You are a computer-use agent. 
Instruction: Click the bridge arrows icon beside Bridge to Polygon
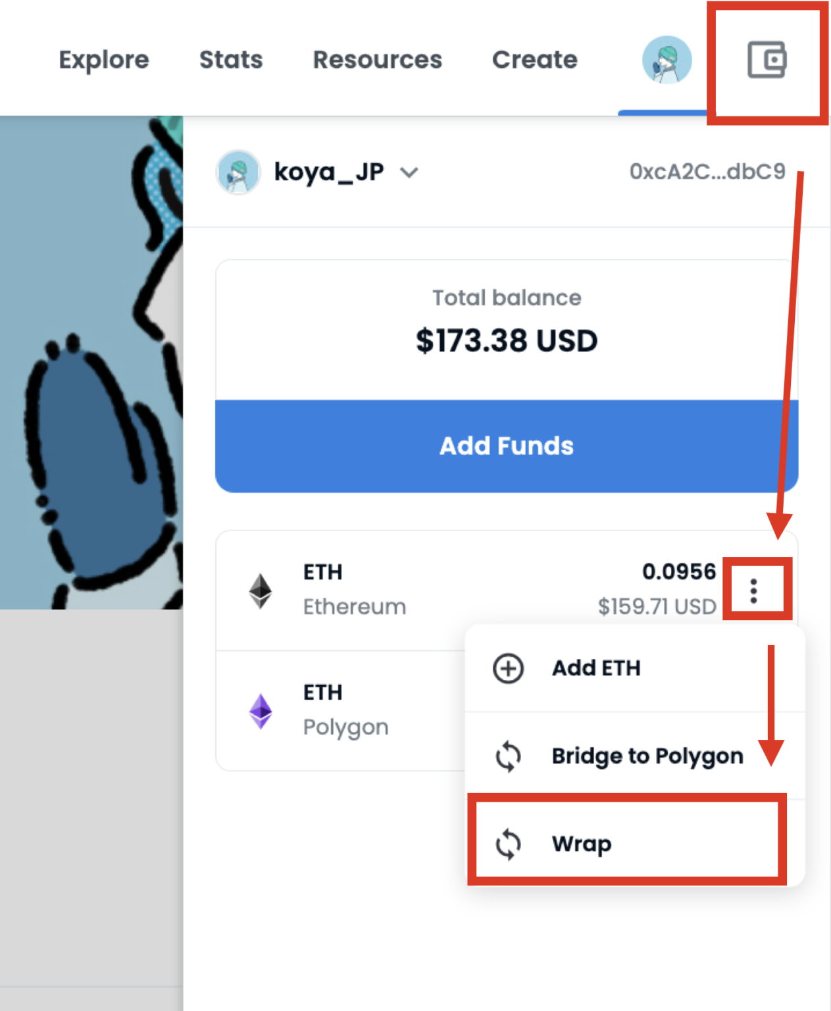(x=507, y=756)
